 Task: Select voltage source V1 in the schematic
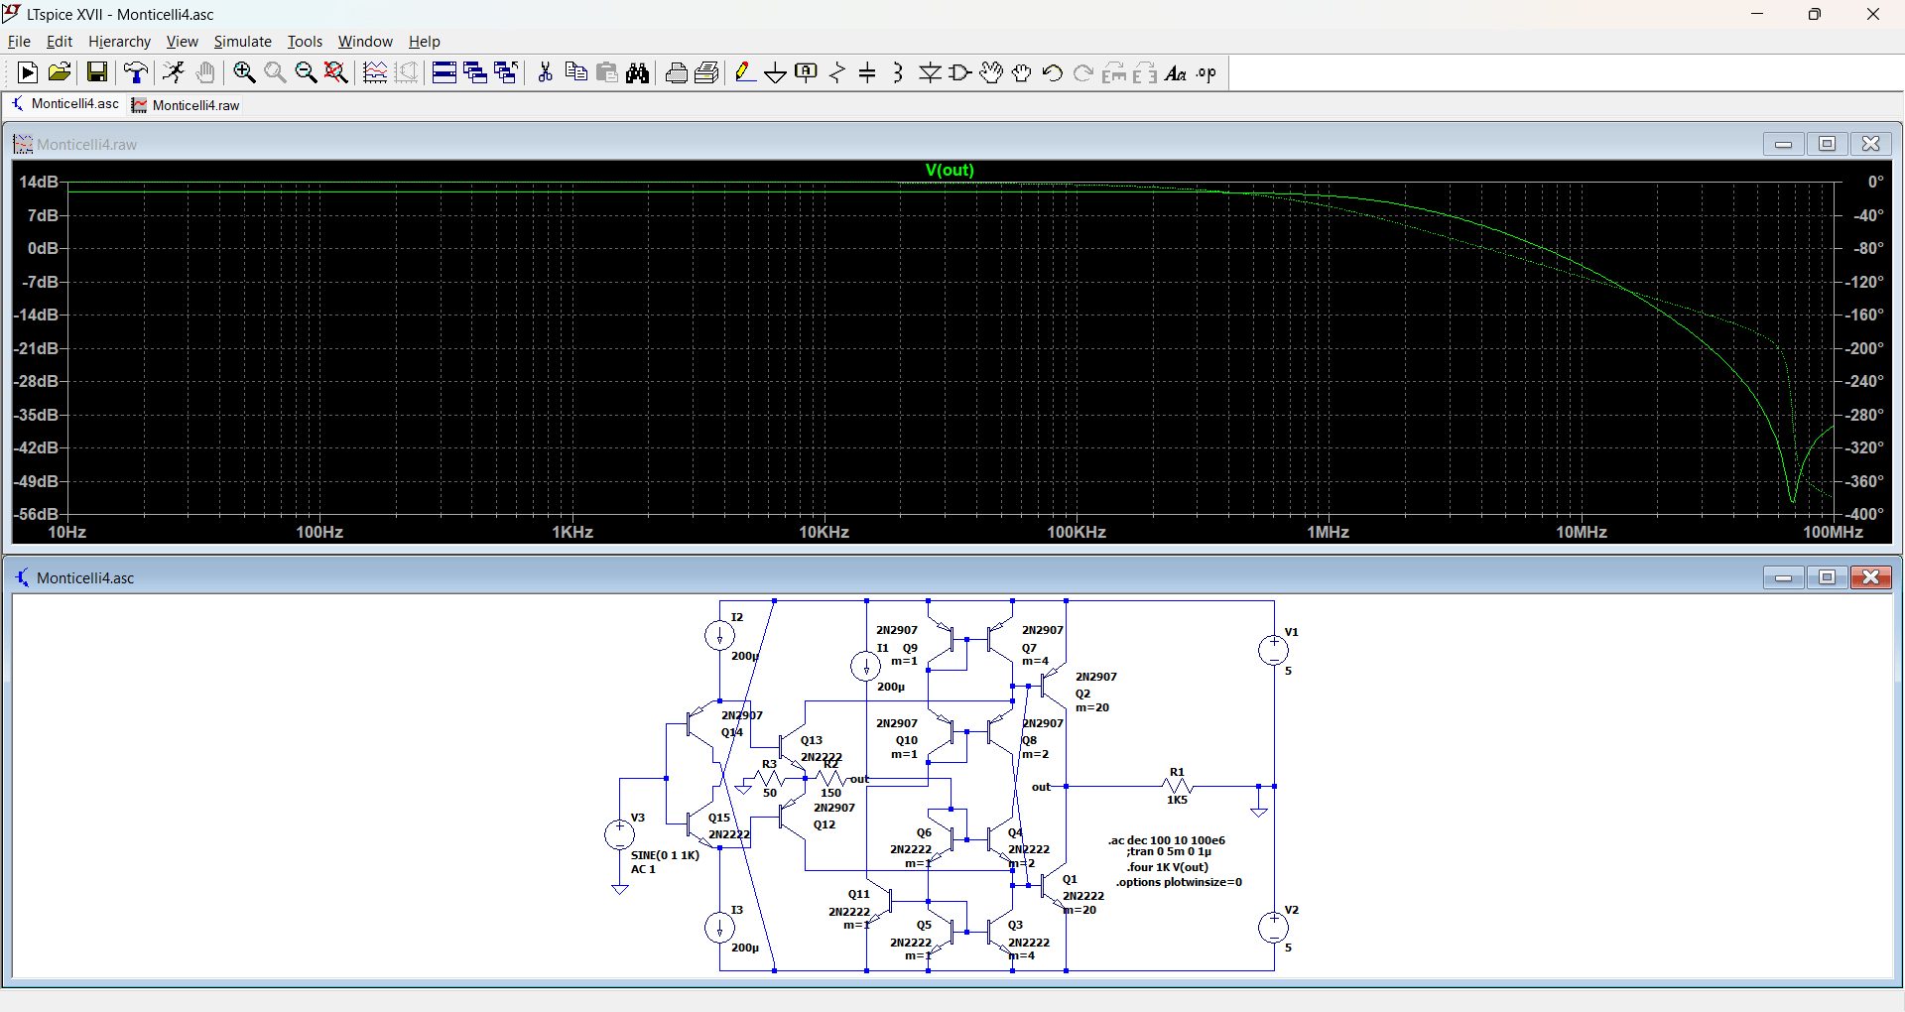coord(1274,651)
